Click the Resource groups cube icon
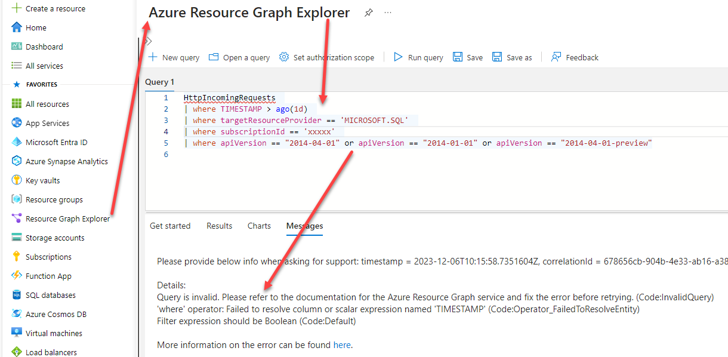 click(17, 199)
